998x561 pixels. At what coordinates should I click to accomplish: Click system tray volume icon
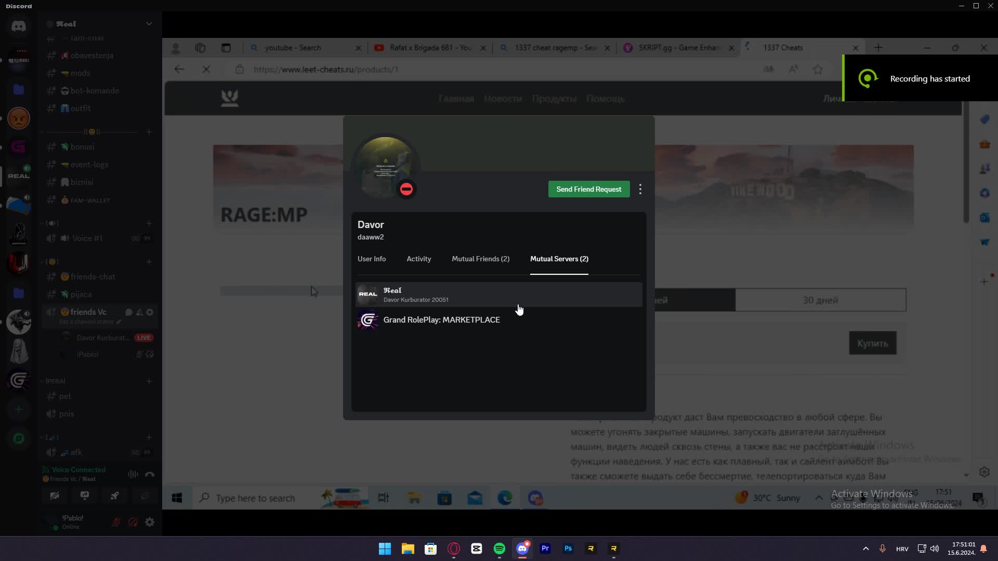tap(935, 549)
